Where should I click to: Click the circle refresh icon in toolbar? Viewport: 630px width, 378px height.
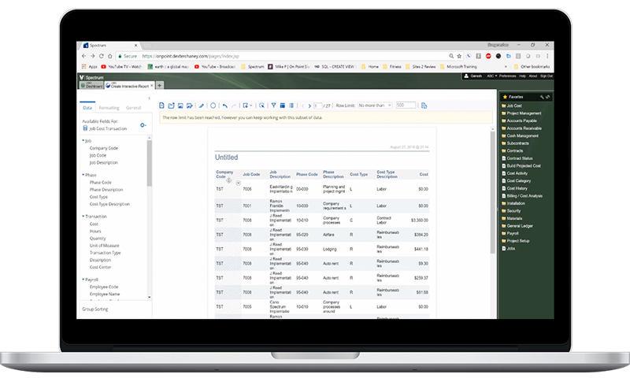coord(213,106)
